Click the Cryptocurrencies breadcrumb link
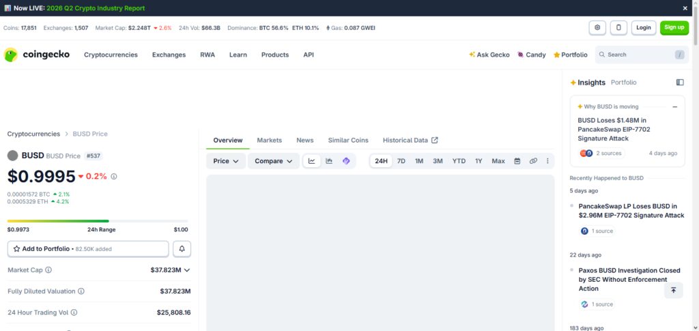Image resolution: width=699 pixels, height=331 pixels. click(33, 134)
